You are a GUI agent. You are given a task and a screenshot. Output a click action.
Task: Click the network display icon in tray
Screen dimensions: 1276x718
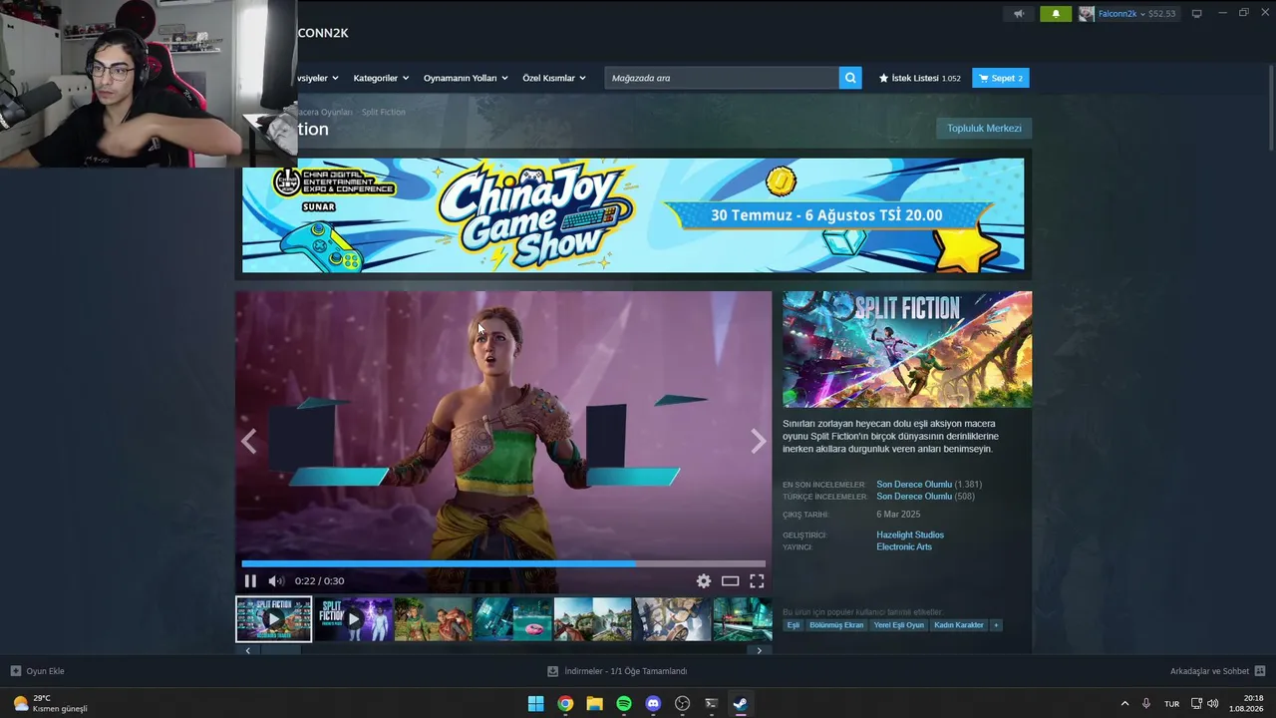click(1196, 704)
